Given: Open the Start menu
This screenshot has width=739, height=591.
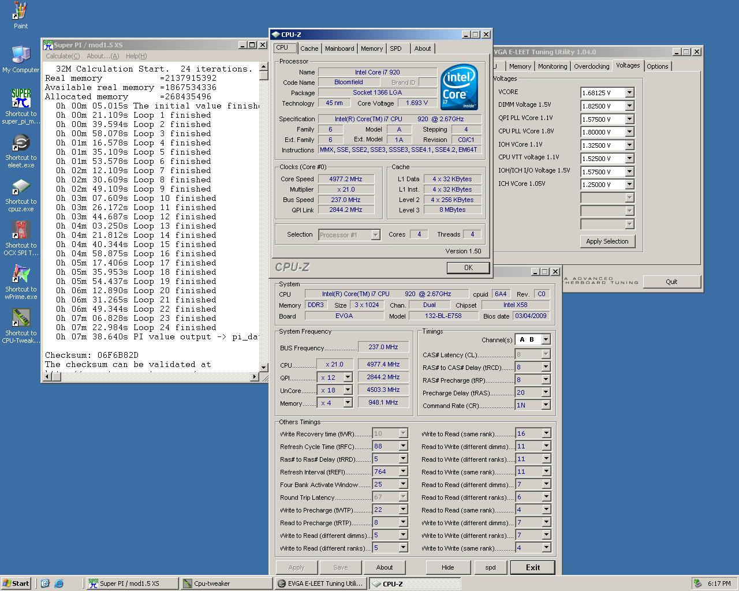Looking at the screenshot, I should point(16,583).
